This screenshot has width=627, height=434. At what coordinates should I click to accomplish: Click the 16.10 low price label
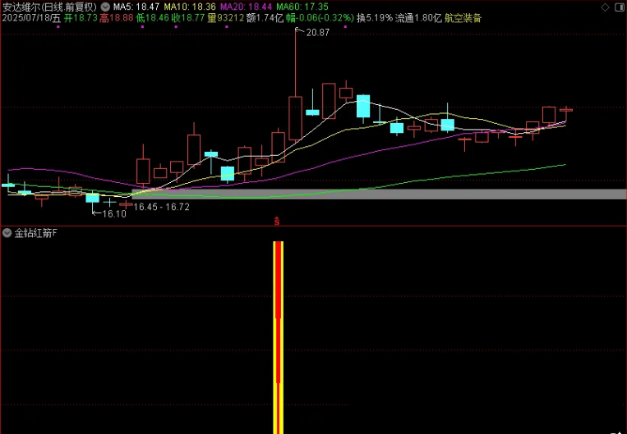point(114,214)
